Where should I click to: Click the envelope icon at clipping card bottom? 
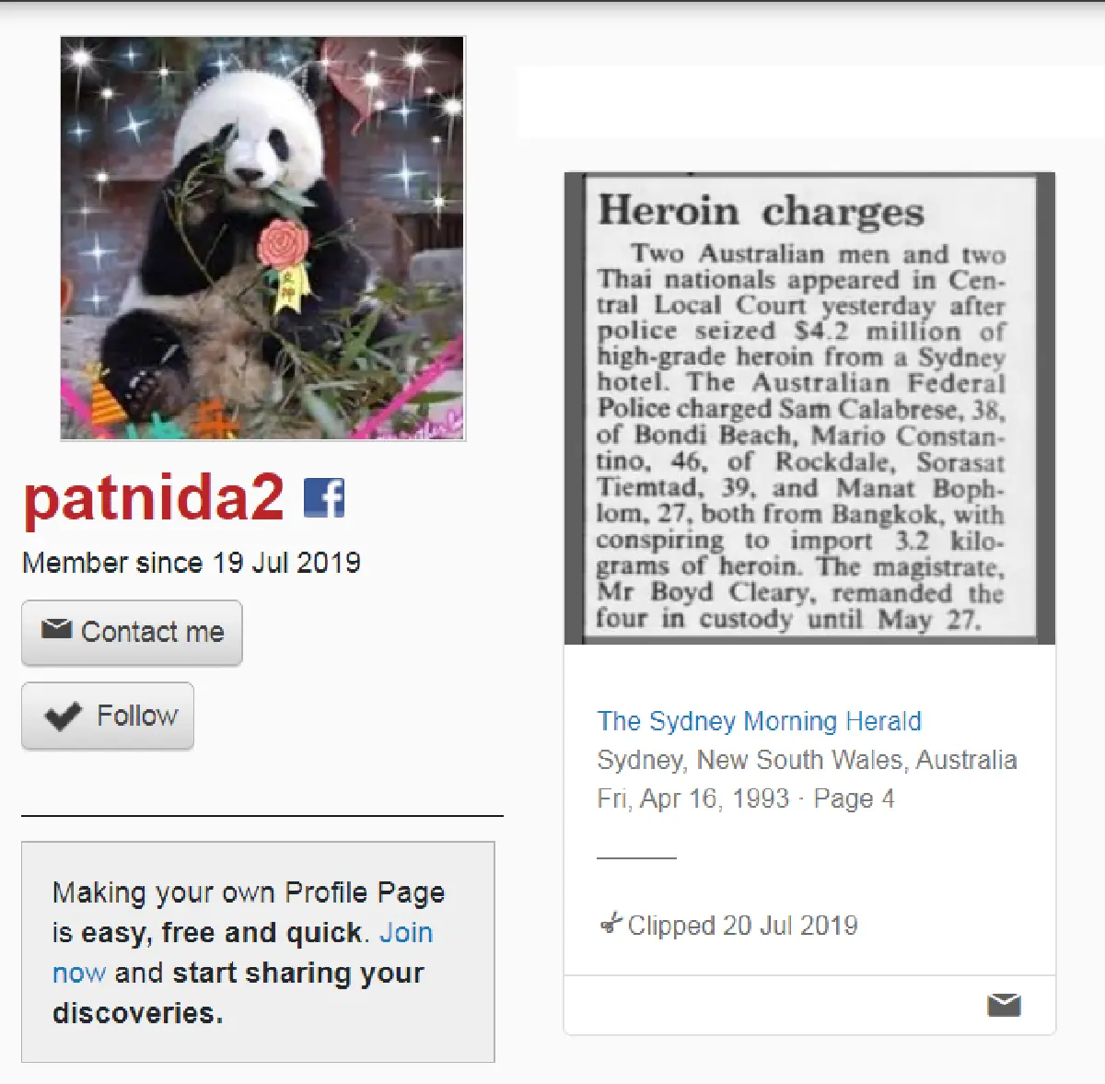click(1004, 1005)
